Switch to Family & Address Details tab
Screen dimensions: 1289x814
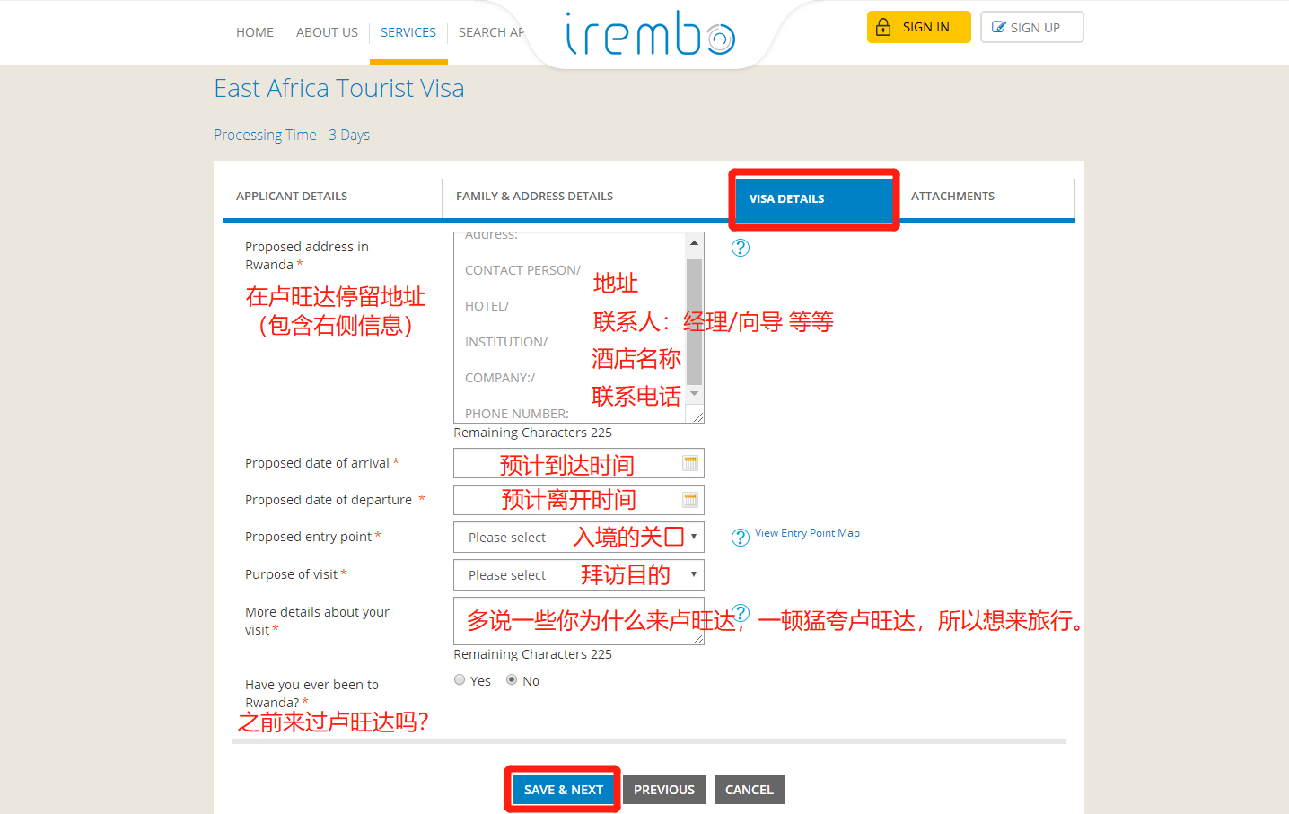click(x=534, y=197)
